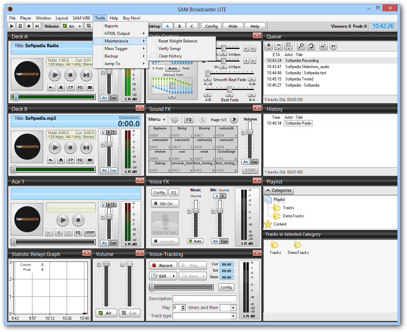Adjust Sound FX Volume slider handle
This screenshot has width=407, height=332.
[x=250, y=132]
